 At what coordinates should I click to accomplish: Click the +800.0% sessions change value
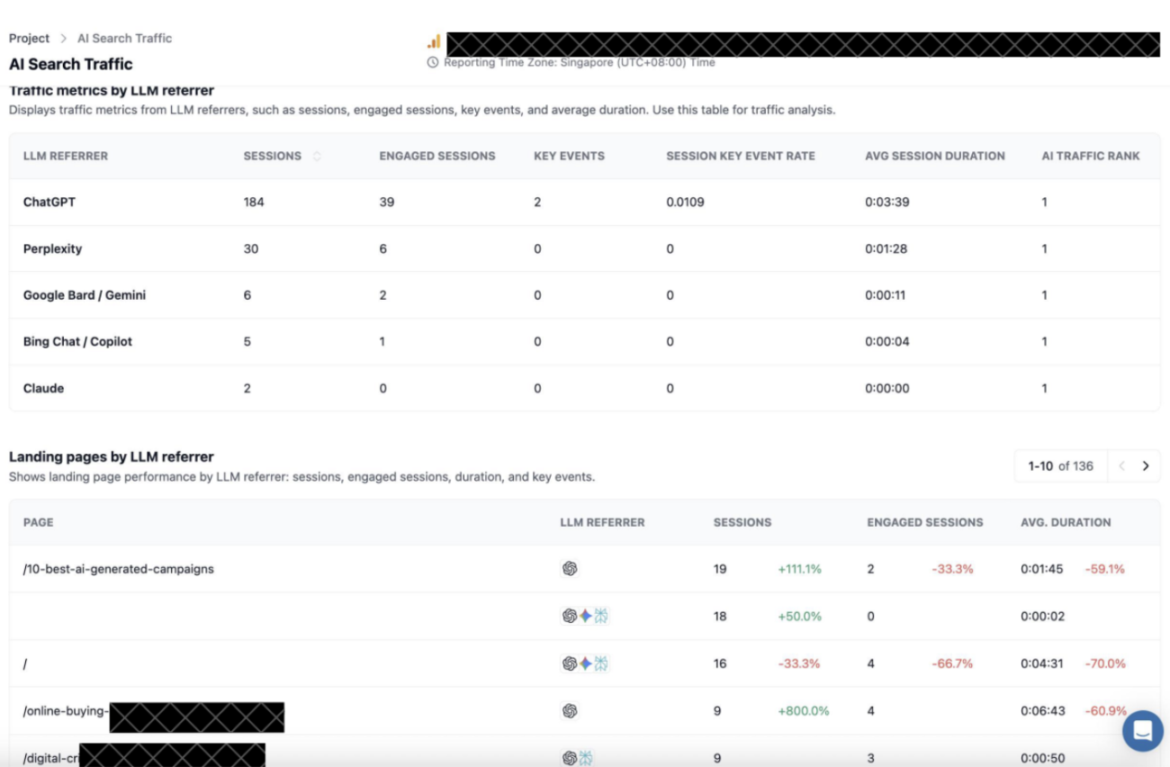[804, 711]
